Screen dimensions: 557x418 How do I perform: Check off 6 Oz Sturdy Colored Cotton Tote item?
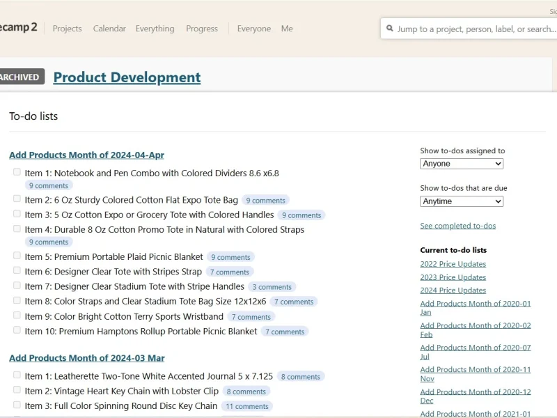[x=17, y=199]
